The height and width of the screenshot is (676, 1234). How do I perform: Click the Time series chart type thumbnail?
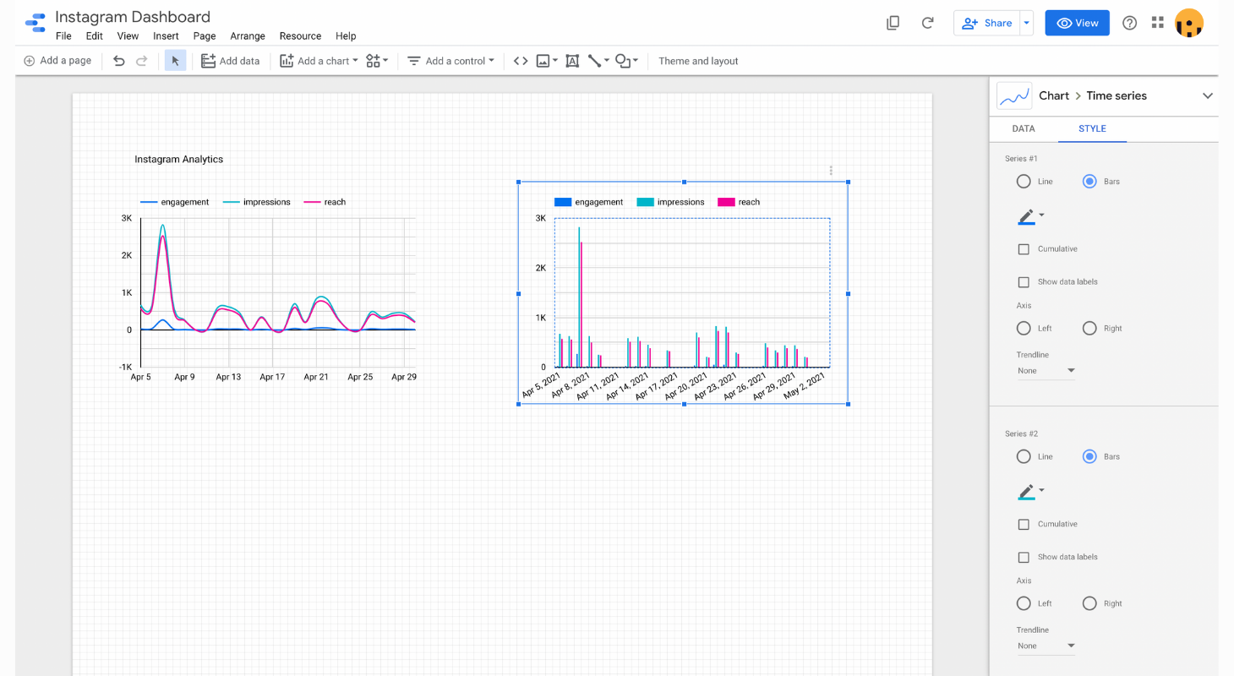(x=1014, y=95)
